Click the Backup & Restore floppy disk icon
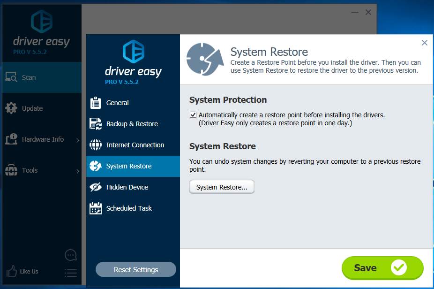This screenshot has height=289, width=434. point(96,124)
